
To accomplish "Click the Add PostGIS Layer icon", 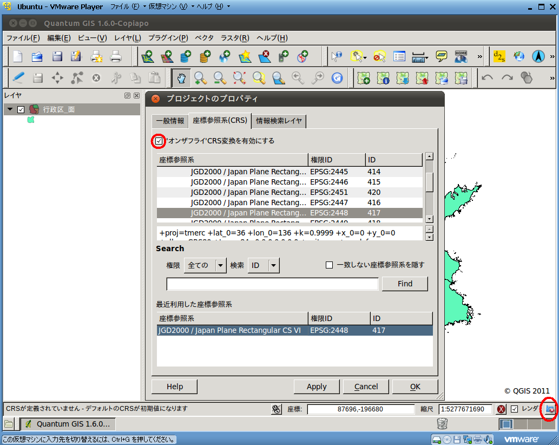I will click(x=186, y=56).
